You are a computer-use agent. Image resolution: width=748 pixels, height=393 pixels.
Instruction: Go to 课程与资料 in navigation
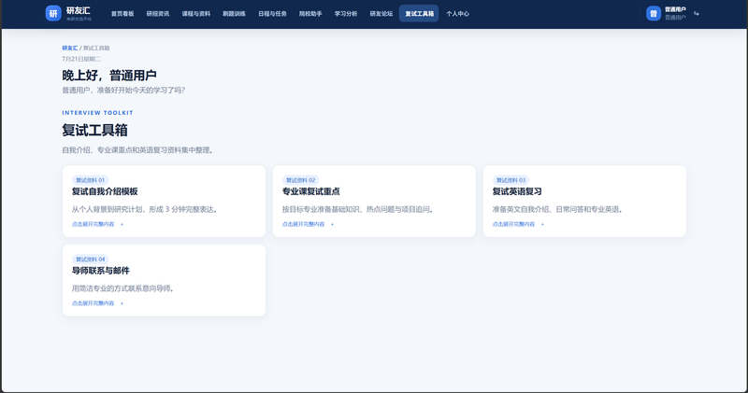click(x=196, y=14)
